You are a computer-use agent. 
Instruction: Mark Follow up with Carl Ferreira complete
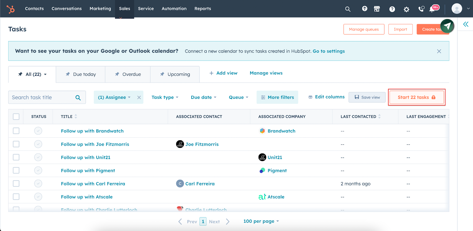pos(38,184)
